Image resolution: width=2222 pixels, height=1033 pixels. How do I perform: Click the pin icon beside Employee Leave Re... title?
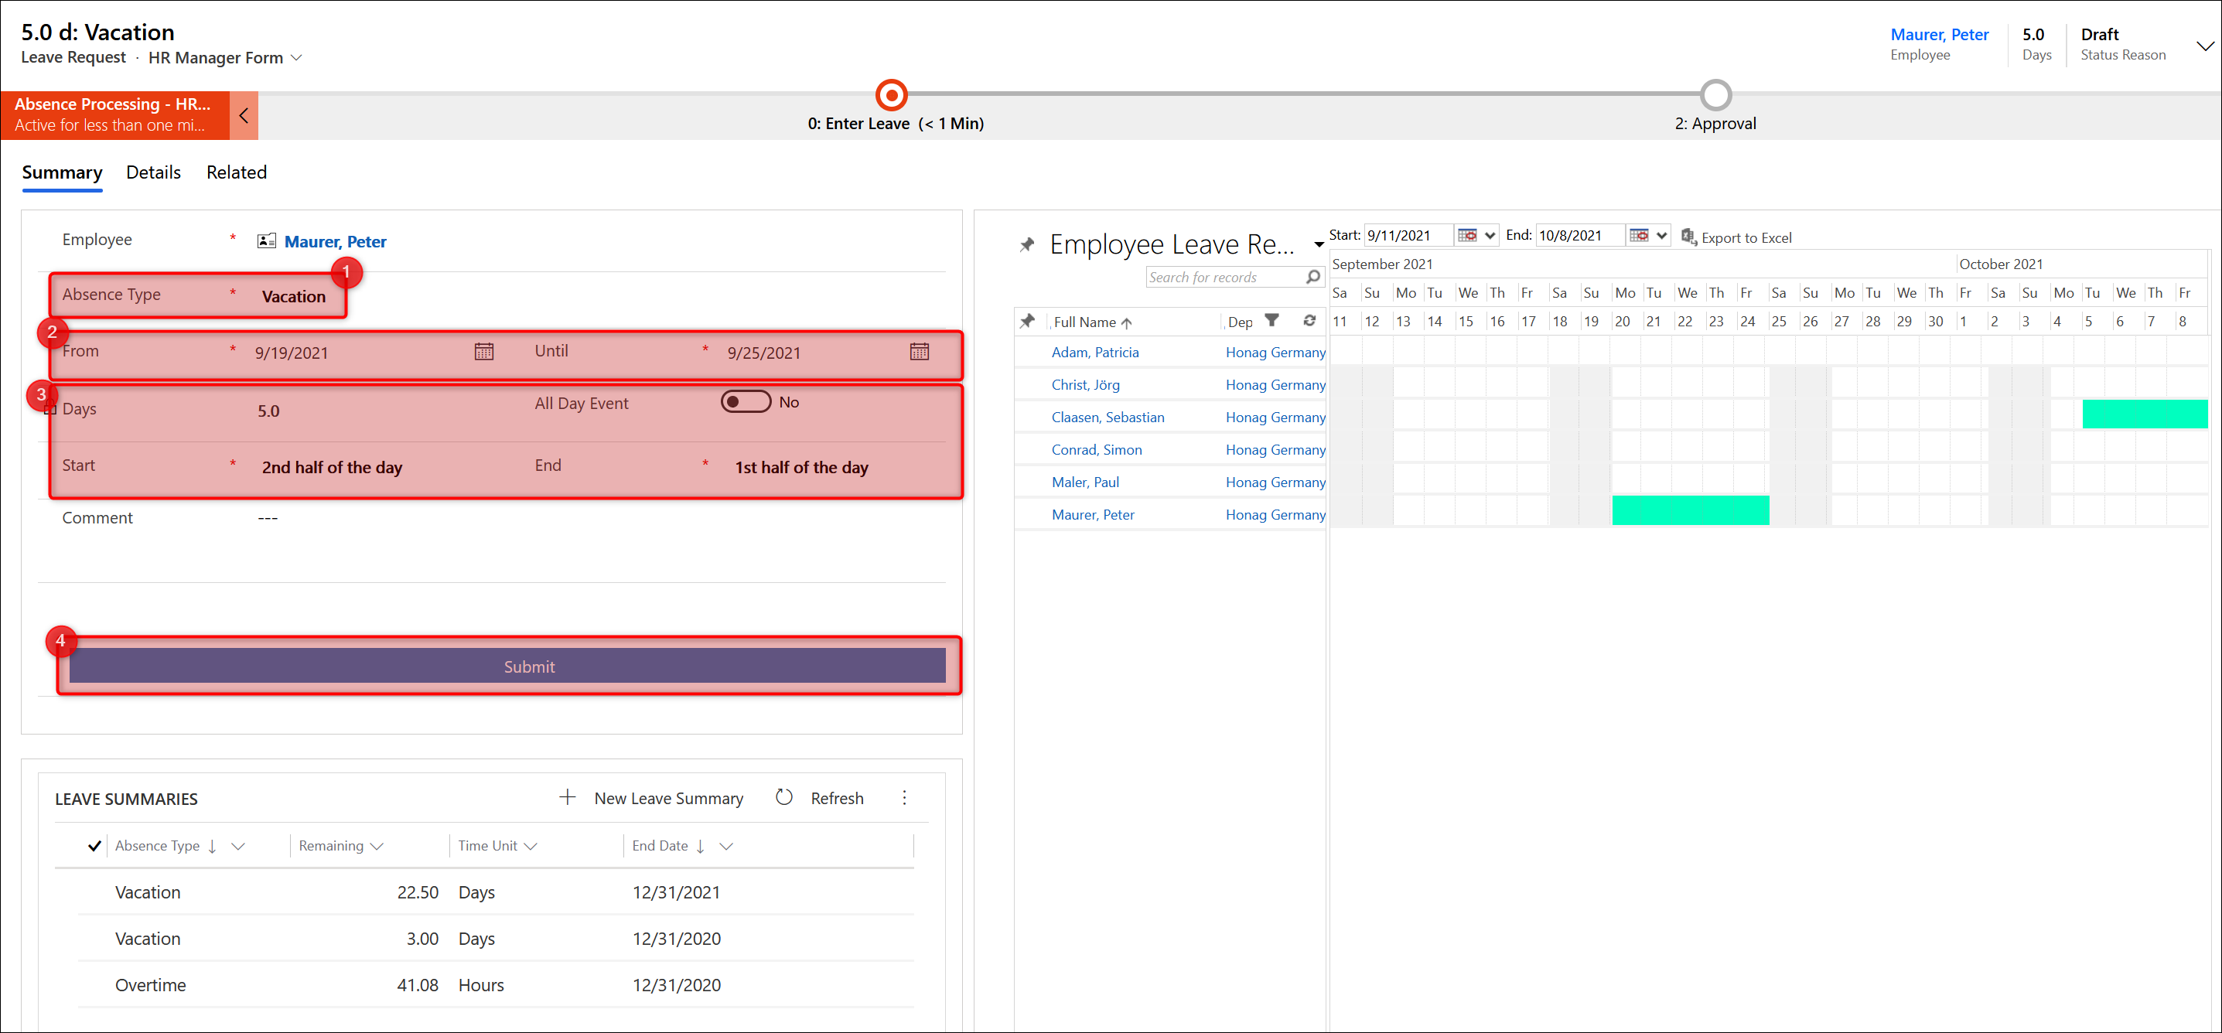point(1026,245)
